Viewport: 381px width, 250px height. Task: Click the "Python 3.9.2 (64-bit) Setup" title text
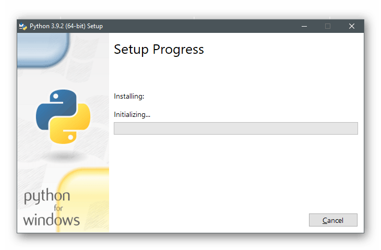[x=66, y=26]
